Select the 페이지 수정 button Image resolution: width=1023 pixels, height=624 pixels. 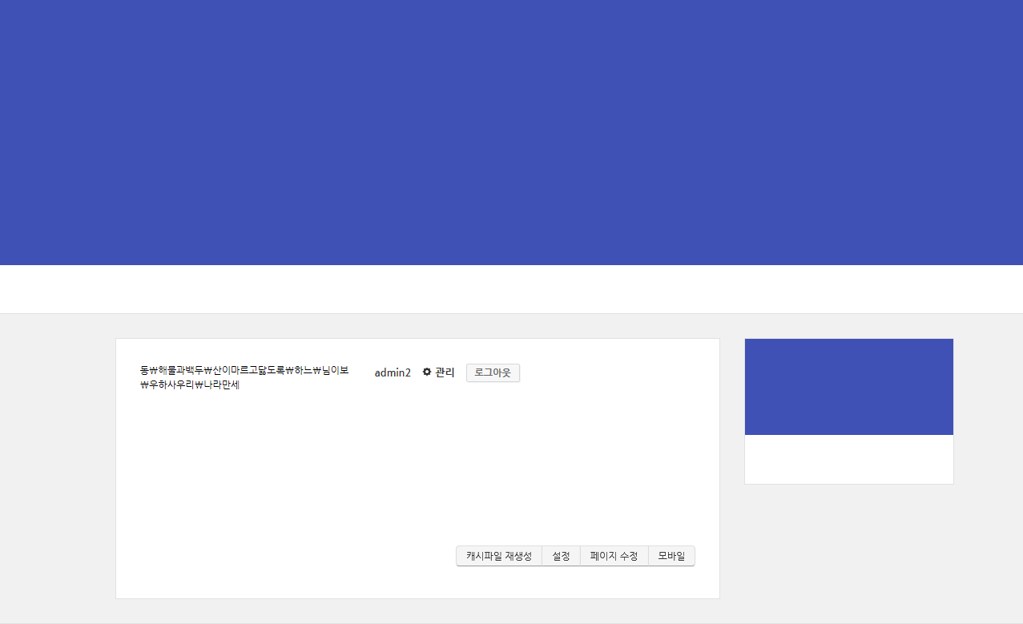click(614, 556)
